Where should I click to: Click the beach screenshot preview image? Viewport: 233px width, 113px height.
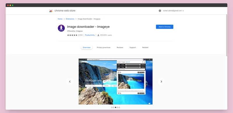pos(115,81)
